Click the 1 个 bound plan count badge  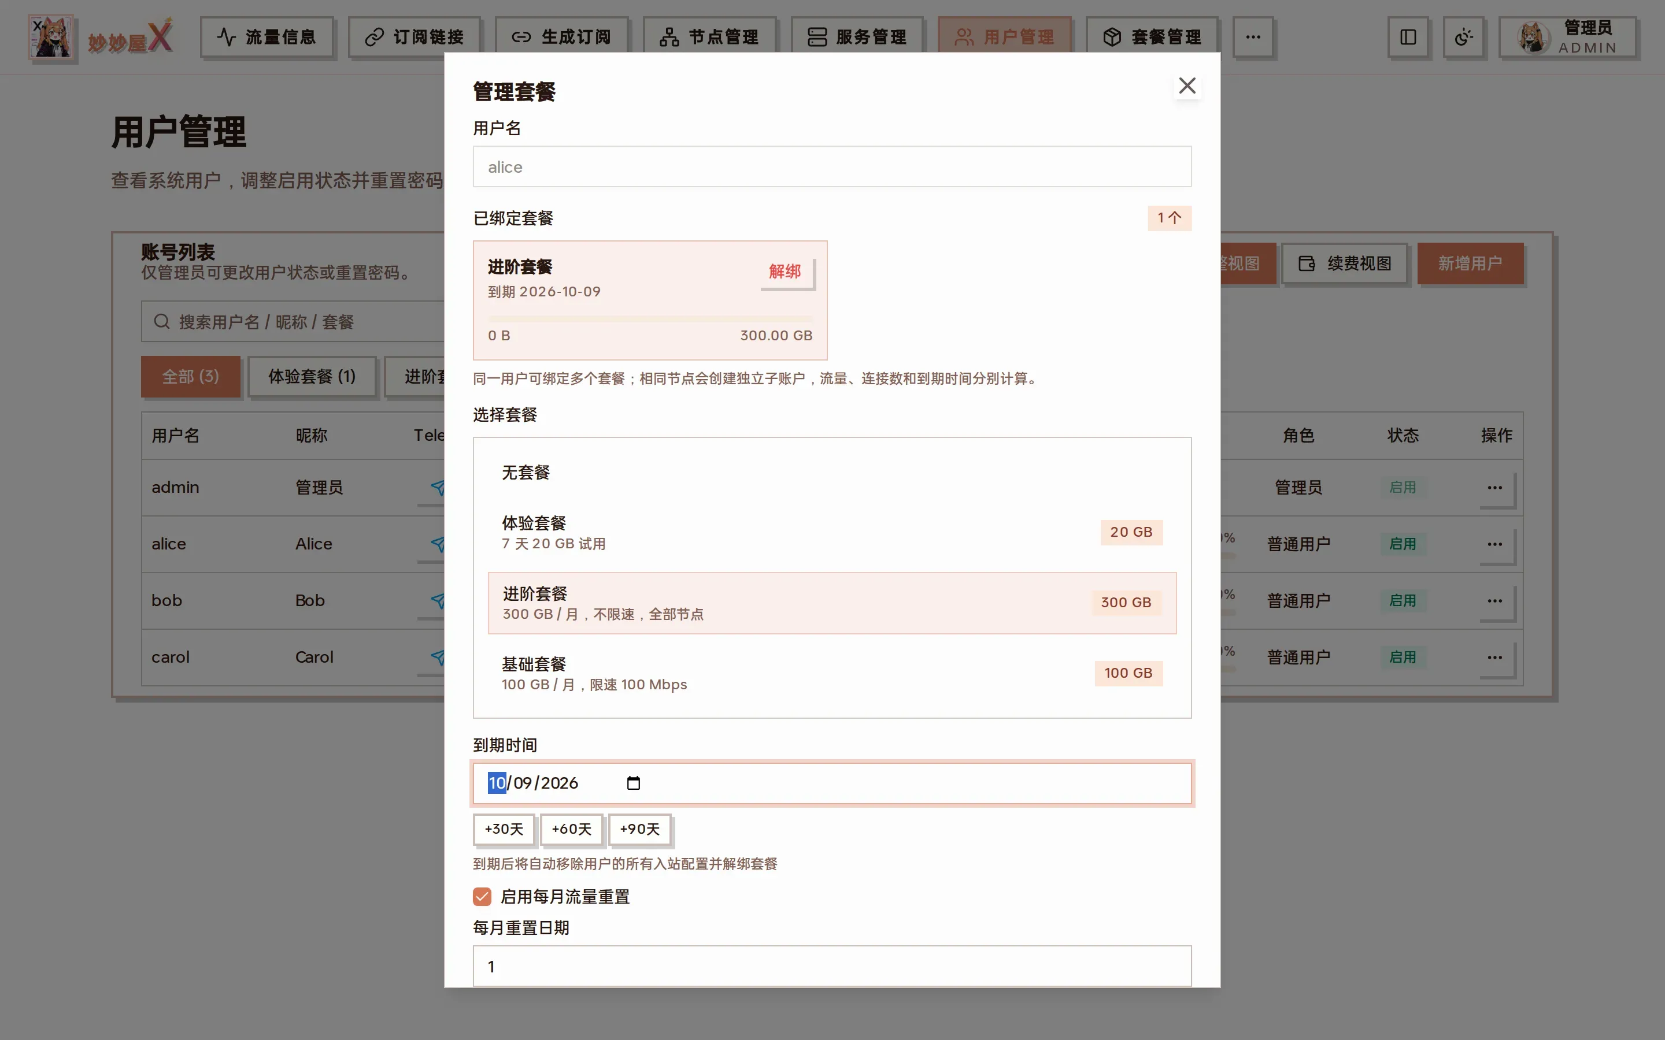click(1169, 219)
